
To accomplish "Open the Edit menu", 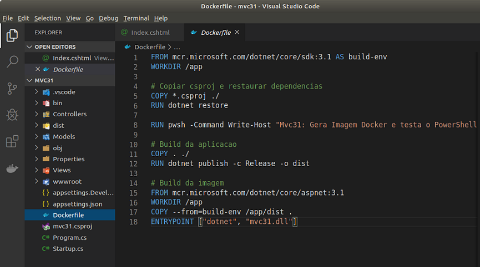I will (x=23, y=18).
